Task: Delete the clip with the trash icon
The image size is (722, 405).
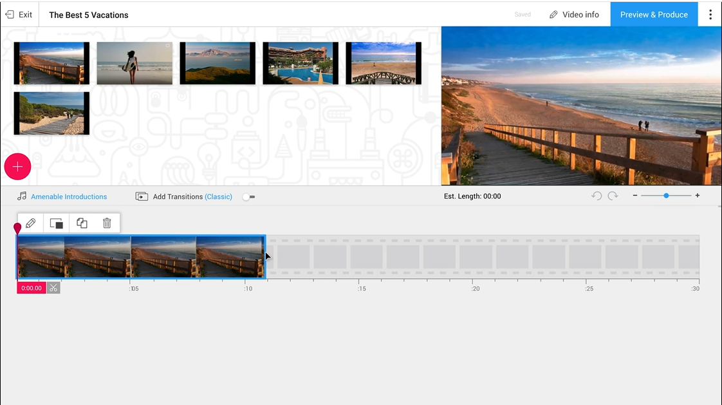Action: point(107,223)
